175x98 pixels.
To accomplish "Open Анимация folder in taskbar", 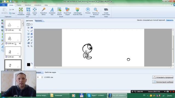I will pyautogui.click(x=59, y=96).
